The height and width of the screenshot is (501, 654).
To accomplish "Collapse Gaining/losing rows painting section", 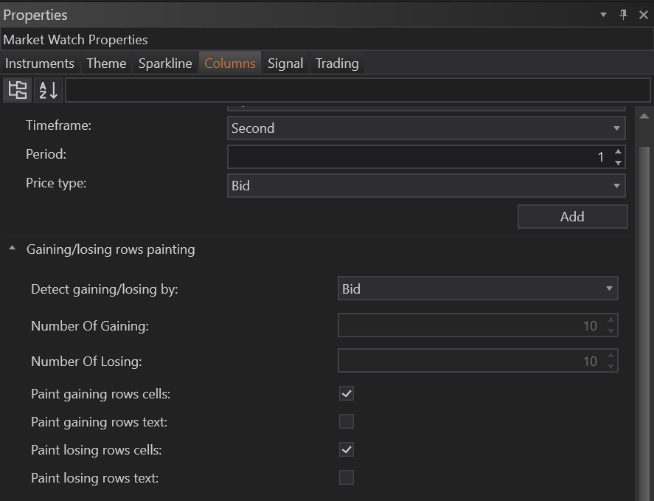I will click(13, 249).
